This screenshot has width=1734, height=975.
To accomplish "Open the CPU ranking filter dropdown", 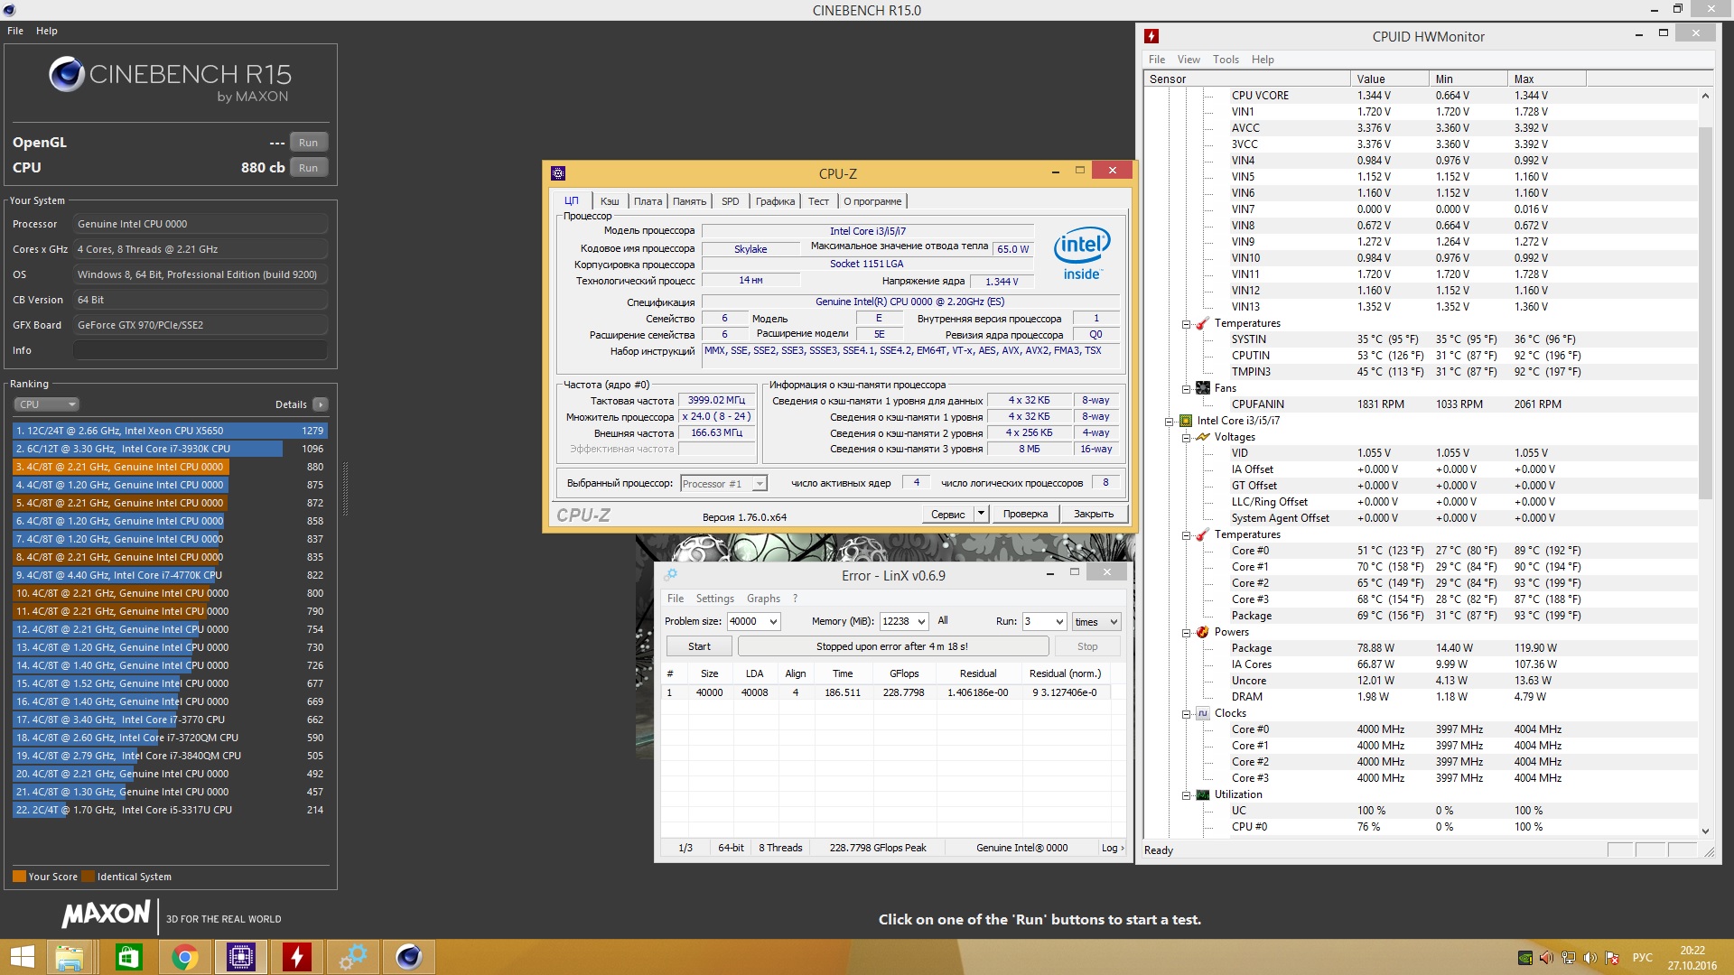I will [x=47, y=404].
